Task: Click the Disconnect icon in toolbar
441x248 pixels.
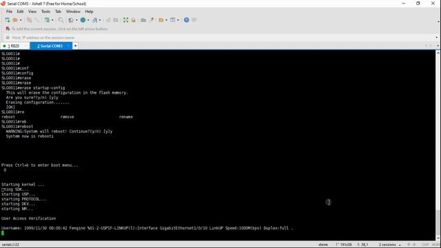Action: coord(37,20)
